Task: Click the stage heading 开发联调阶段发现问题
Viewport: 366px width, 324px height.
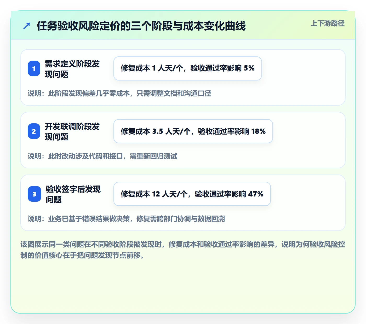Action: (x=72, y=131)
